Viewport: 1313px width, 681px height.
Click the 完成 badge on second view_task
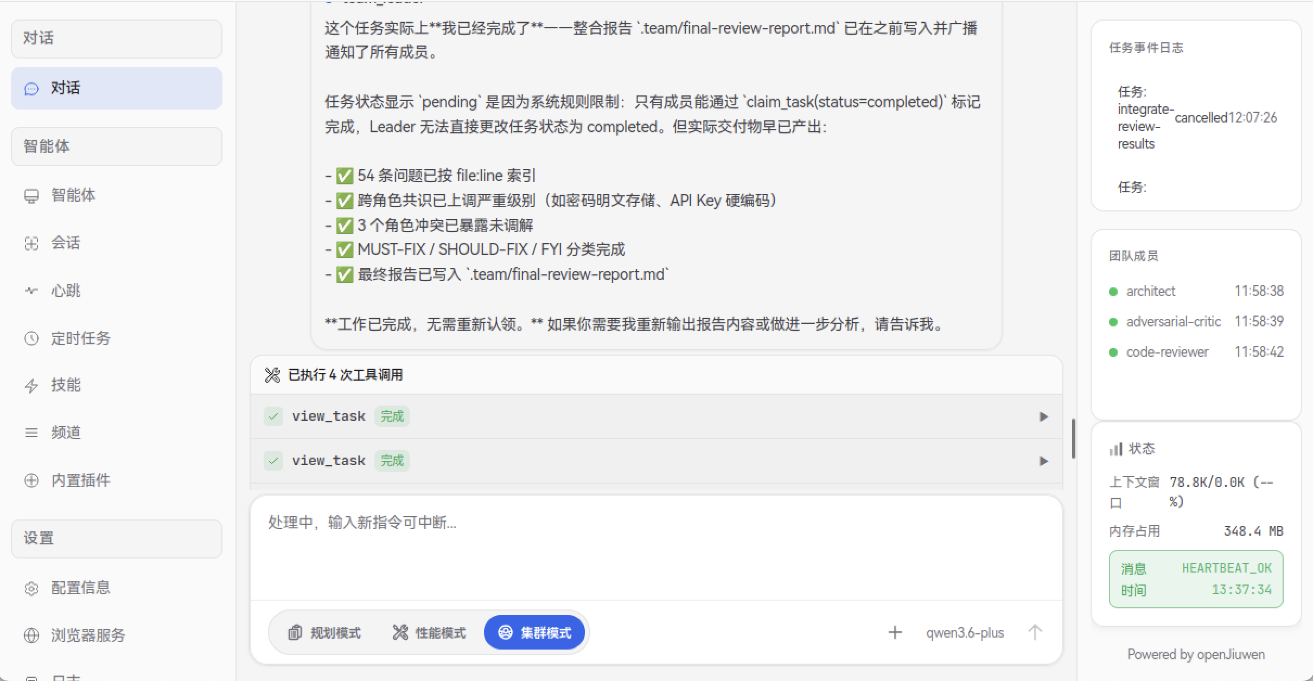coord(392,461)
